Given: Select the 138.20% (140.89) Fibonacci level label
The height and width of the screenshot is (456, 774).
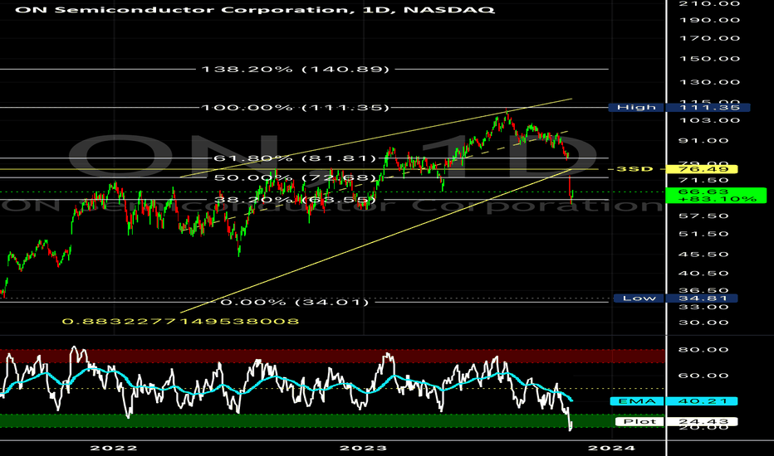Looking at the screenshot, I should [296, 70].
